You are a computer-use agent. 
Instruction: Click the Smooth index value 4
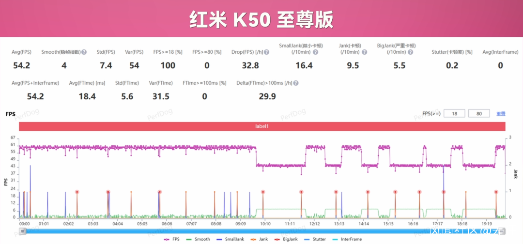point(64,66)
